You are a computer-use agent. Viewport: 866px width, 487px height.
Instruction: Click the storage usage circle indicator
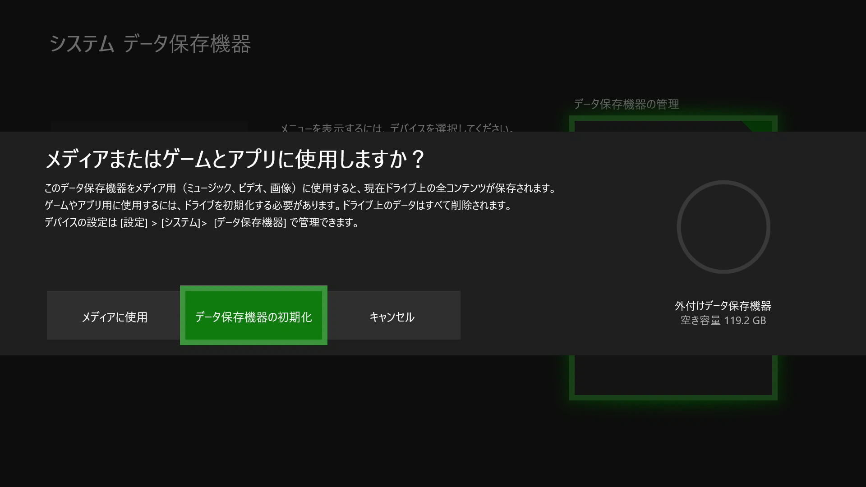click(x=723, y=227)
